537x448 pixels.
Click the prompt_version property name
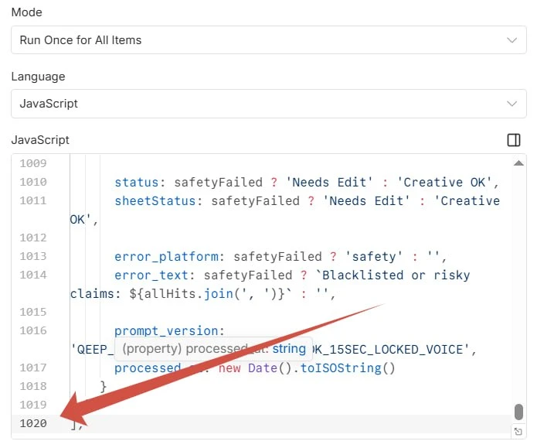pos(166,331)
